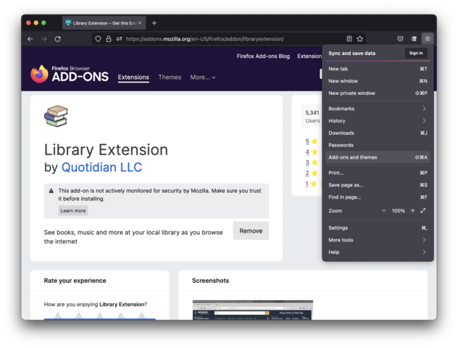Open the shield tracking protection icon
This screenshot has height=348, width=458.
[x=98, y=39]
